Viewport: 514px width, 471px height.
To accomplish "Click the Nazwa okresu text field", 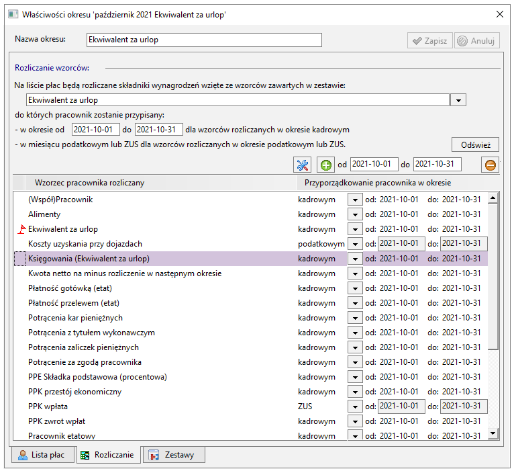I will pyautogui.click(x=204, y=40).
